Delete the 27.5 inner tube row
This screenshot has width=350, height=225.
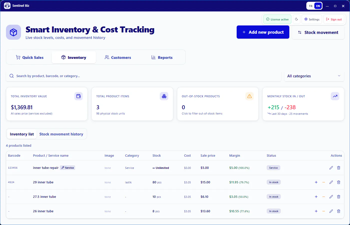click(339, 197)
